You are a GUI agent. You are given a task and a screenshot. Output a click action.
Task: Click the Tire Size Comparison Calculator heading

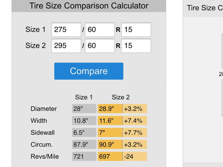point(89,6)
